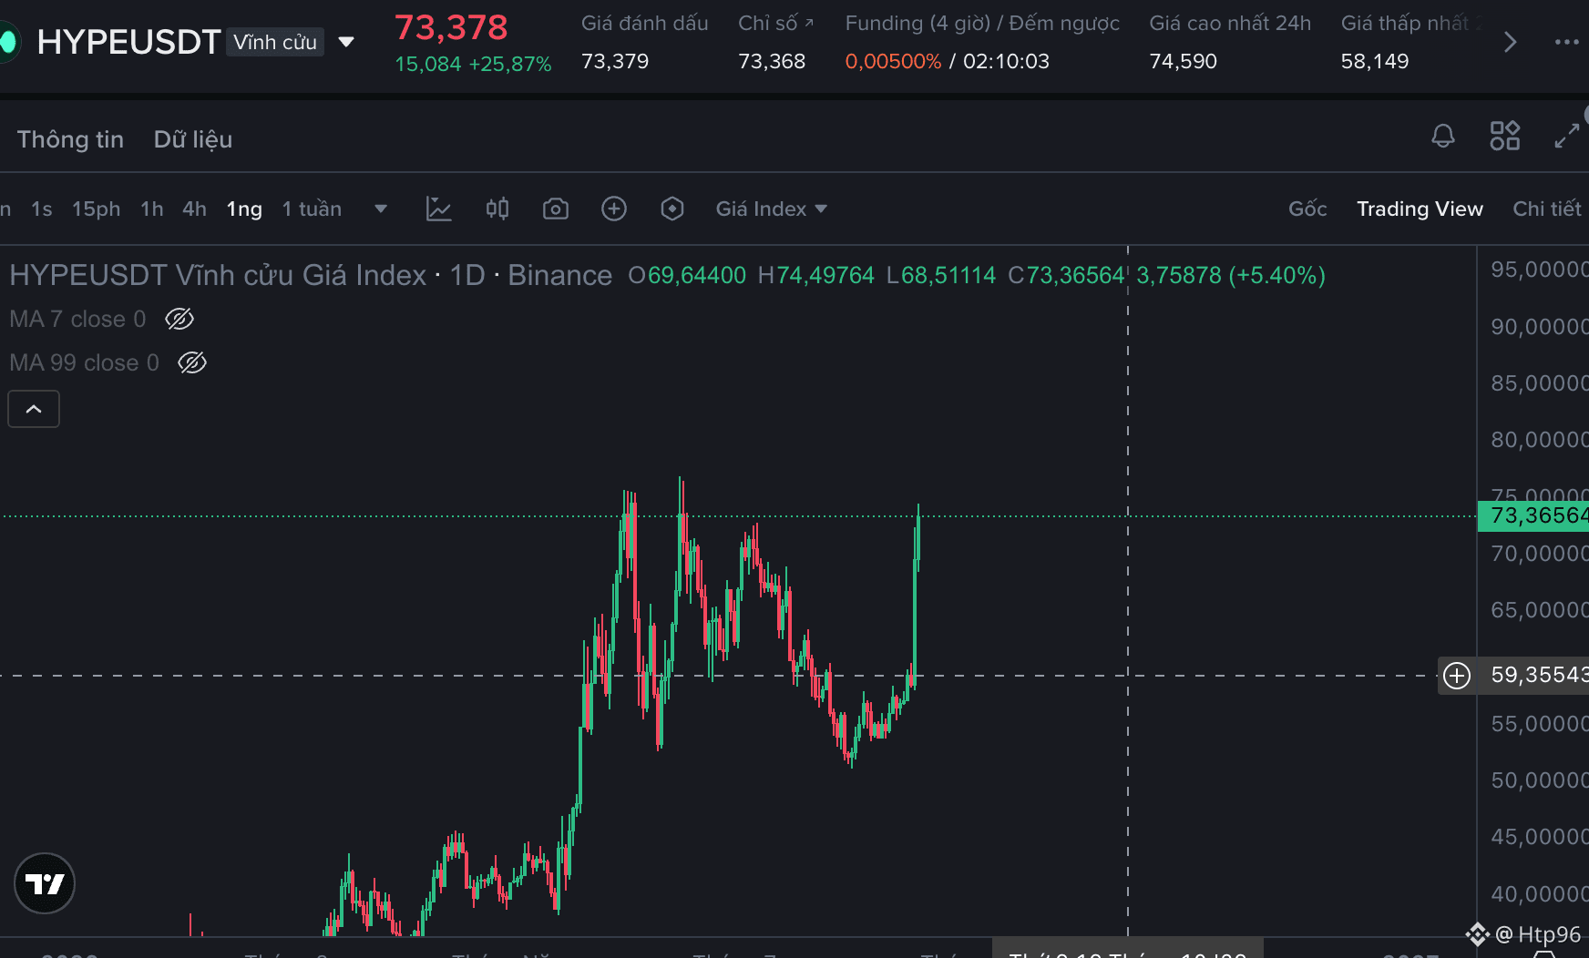1589x958 pixels.
Task: Click the O69,64400 open value in chart legend
Action: click(x=687, y=275)
